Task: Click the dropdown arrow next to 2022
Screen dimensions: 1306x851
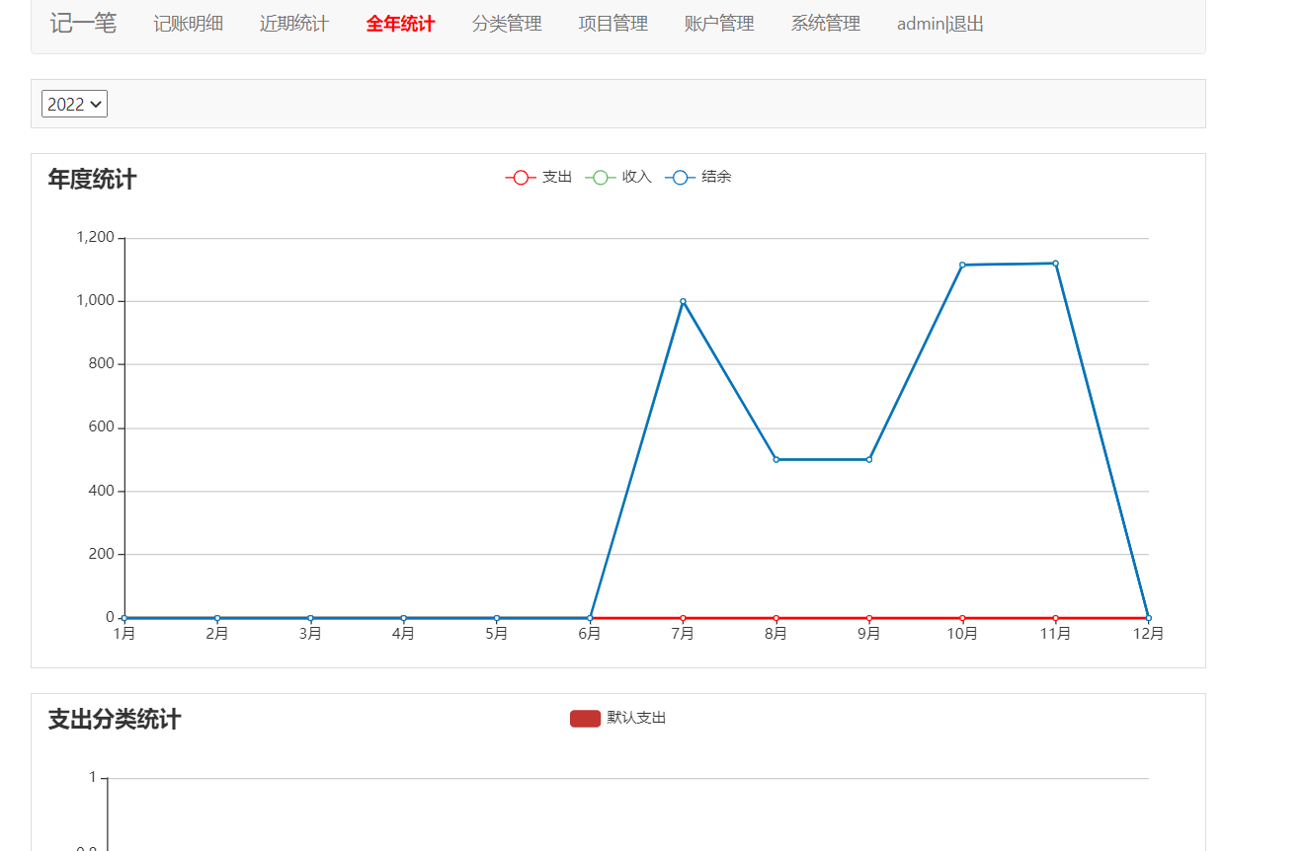Action: point(97,103)
